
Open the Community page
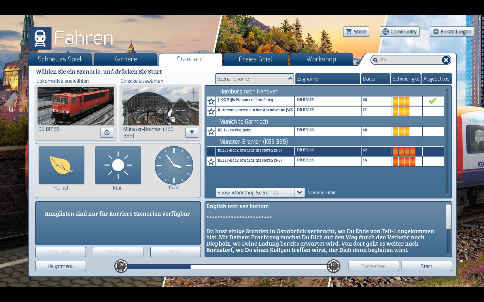pos(399,32)
